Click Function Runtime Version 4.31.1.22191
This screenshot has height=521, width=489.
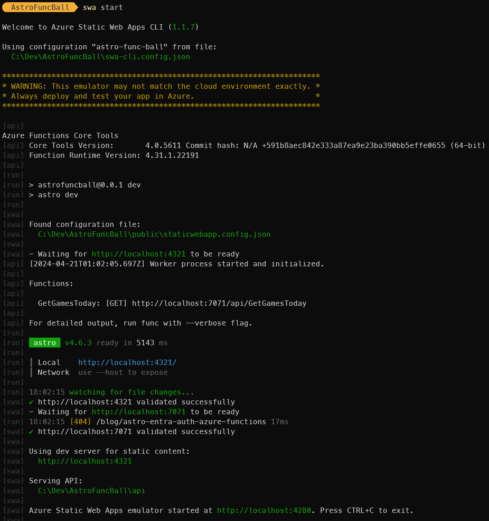(x=114, y=156)
